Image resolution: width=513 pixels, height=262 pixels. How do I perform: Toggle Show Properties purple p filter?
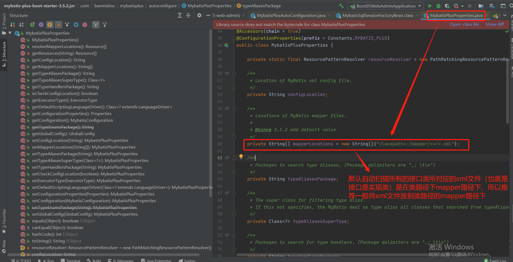41,25
